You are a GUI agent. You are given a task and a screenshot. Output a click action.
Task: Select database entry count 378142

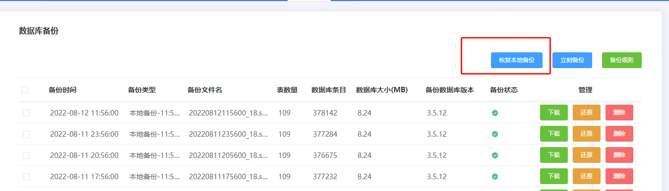coord(325,113)
